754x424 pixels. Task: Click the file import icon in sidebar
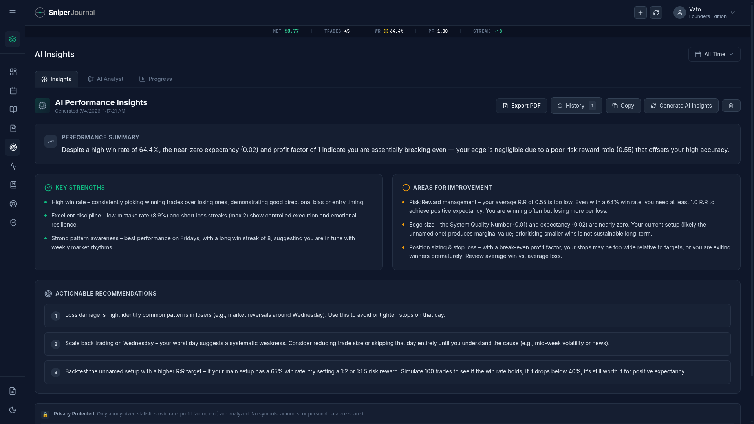pyautogui.click(x=13, y=391)
